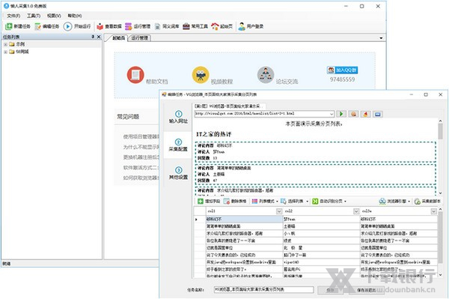Click the New Task (新建任务) toolbar icon
Image resolution: width=449 pixels, height=299 pixels.
tap(8, 26)
